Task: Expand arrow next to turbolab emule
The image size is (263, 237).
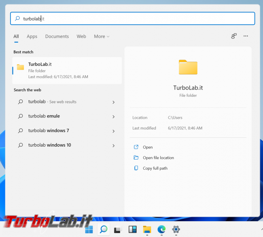Action: click(114, 117)
